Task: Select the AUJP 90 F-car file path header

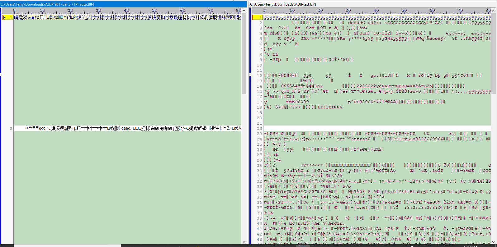Action: (x=47, y=4)
